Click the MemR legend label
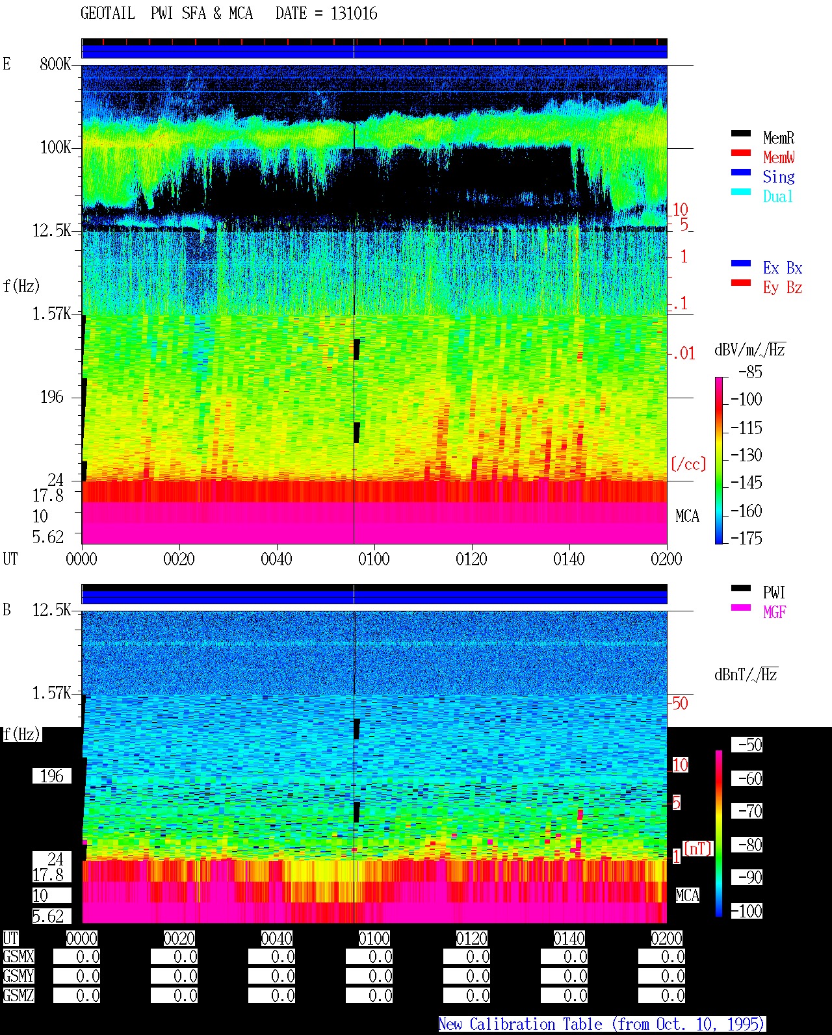Screen dimensions: 832x1035 click(778, 138)
